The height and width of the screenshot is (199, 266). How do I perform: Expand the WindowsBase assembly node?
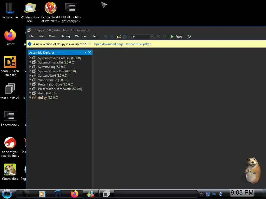pos(30,80)
